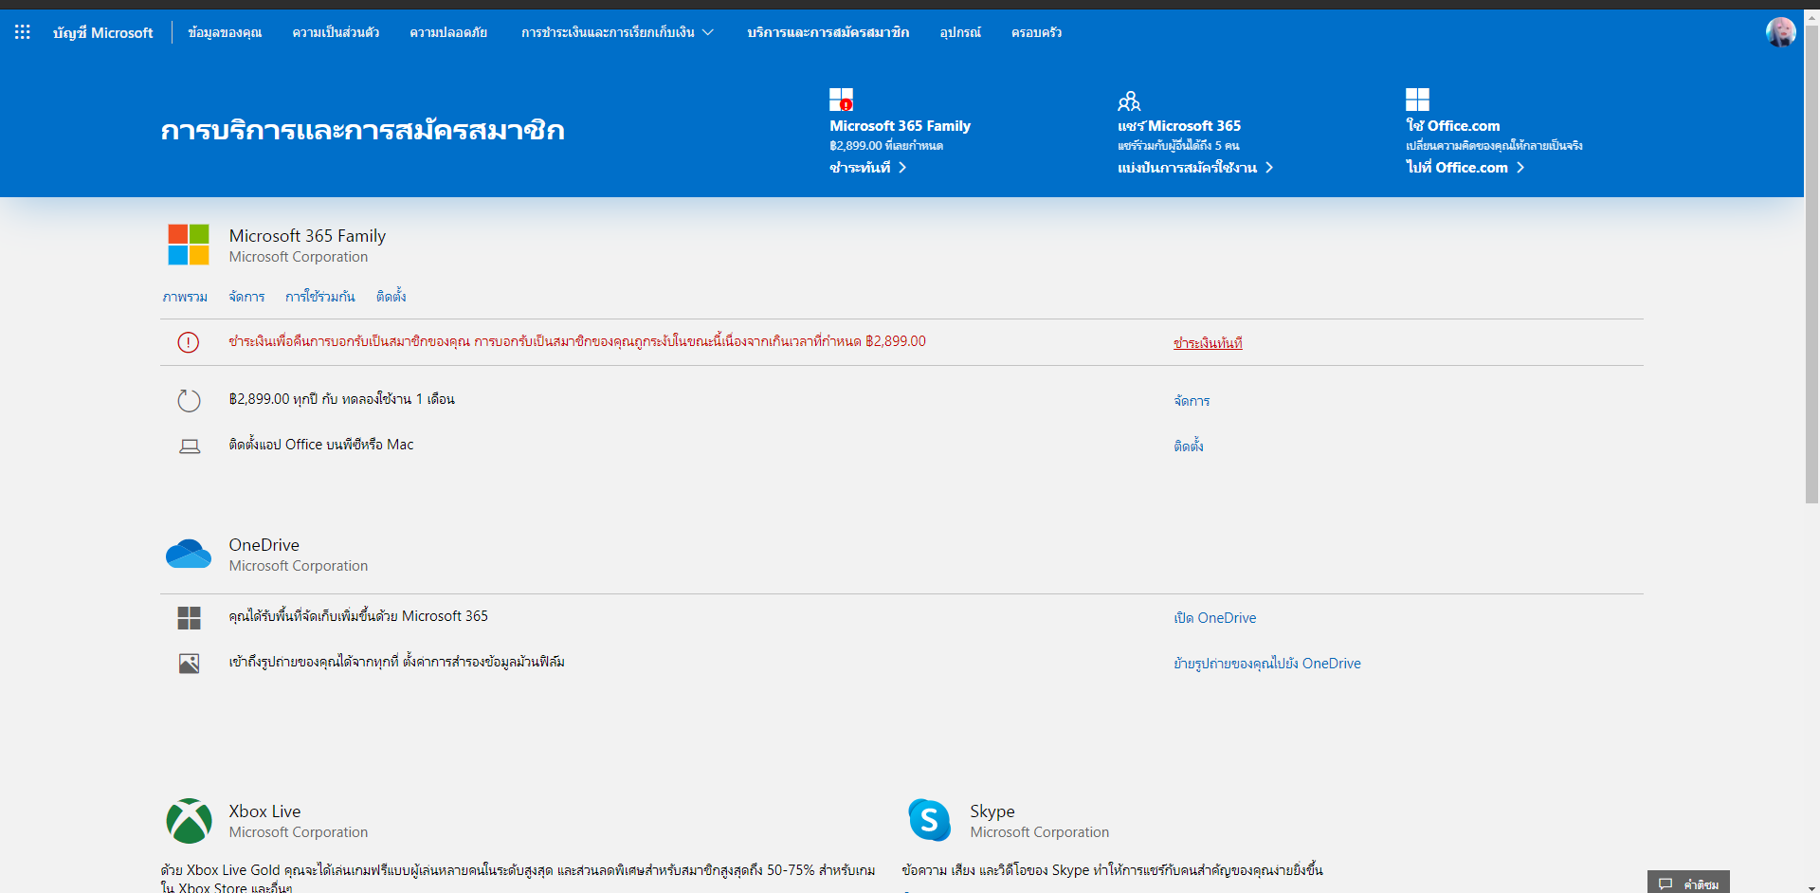The height and width of the screenshot is (893, 1820).
Task: Click the Microsoft 365 storage tiles icon
Action: [190, 618]
